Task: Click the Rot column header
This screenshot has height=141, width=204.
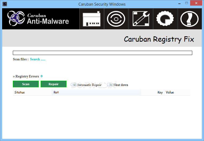Action: coord(96,92)
